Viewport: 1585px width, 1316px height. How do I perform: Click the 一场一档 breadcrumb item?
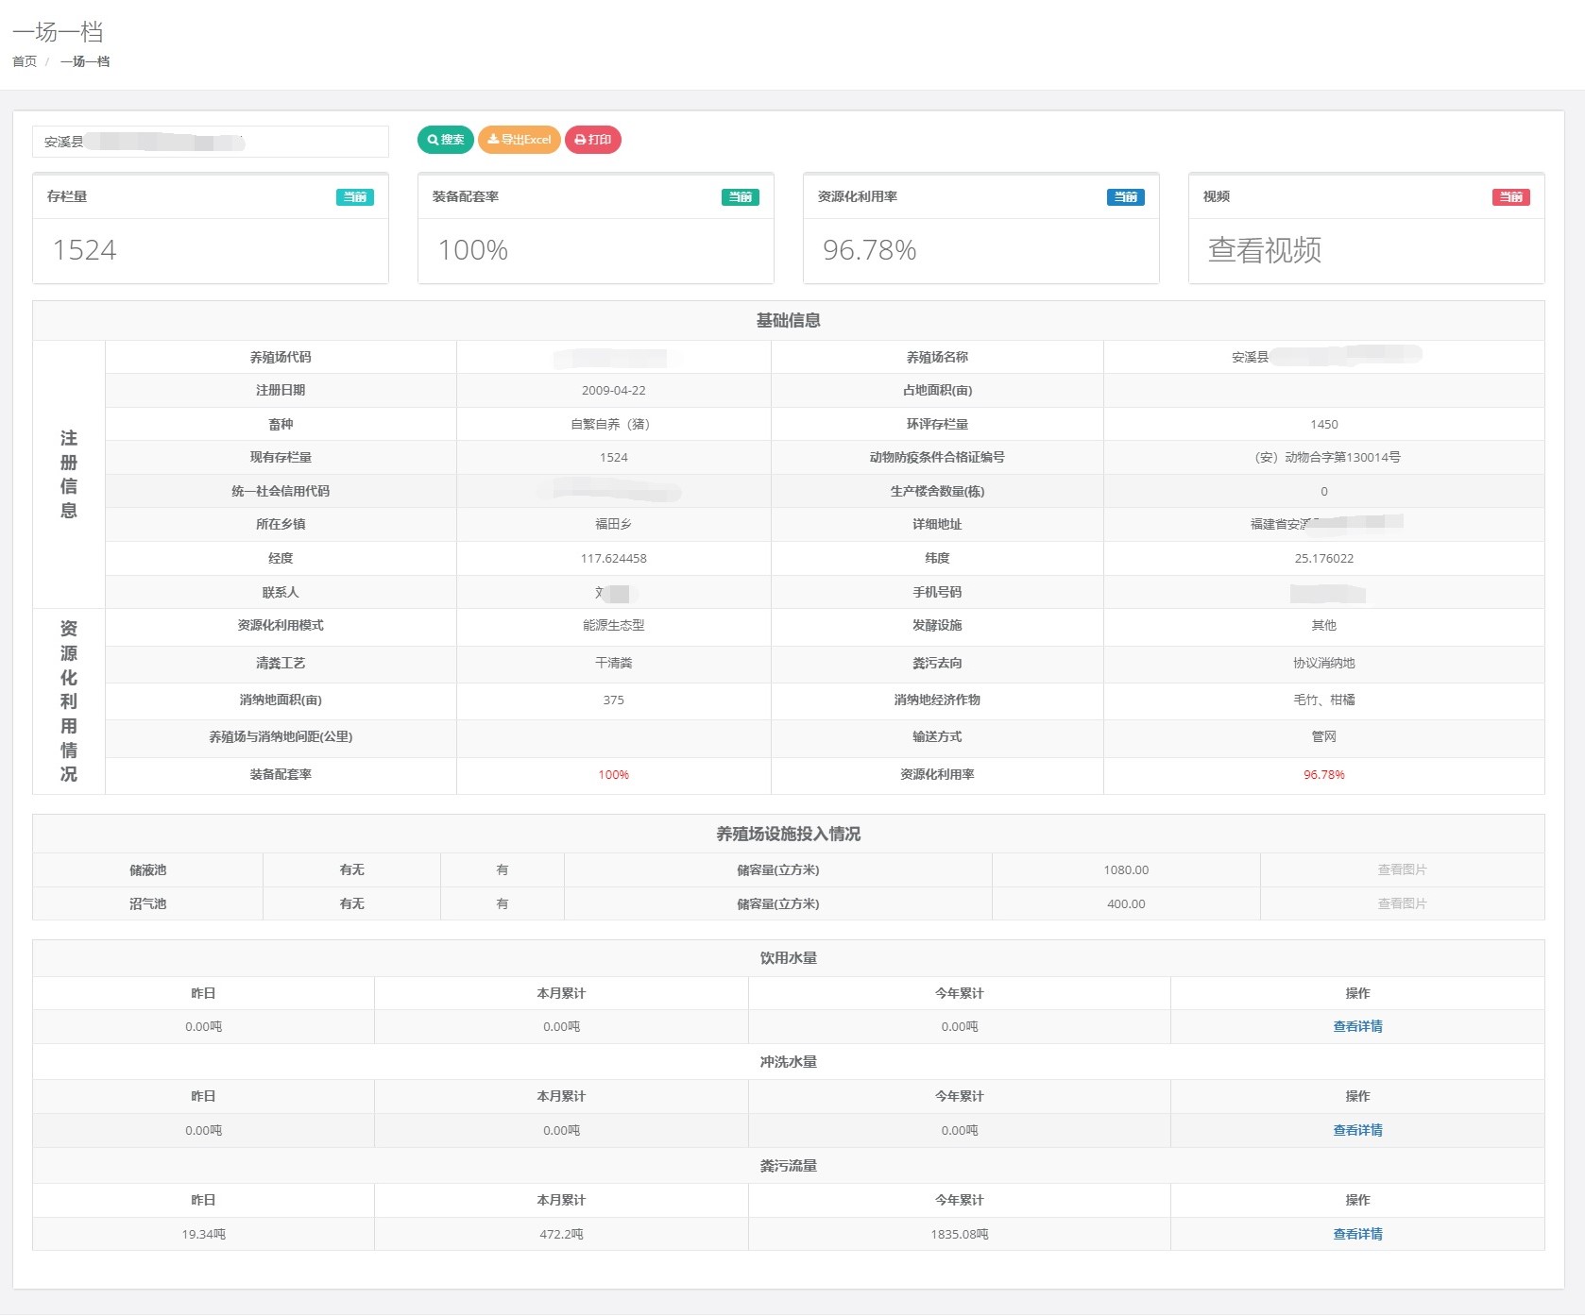click(x=85, y=61)
